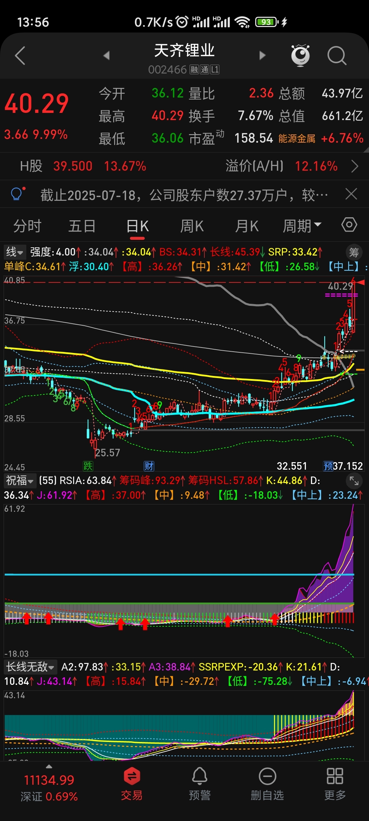
Task: Tap the current price 40.29
Action: click(x=37, y=104)
